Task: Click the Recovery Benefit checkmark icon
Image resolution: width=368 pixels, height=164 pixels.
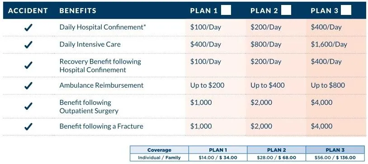Action: point(28,66)
